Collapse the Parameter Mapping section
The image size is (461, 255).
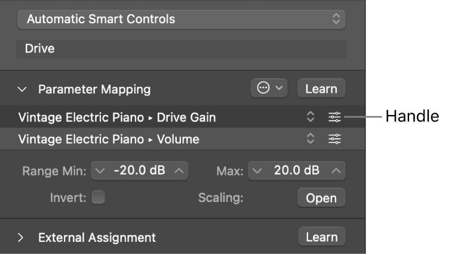[x=22, y=89]
